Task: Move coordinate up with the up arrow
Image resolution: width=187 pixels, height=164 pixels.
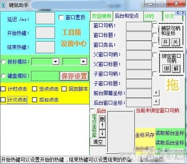Action: [102, 126]
